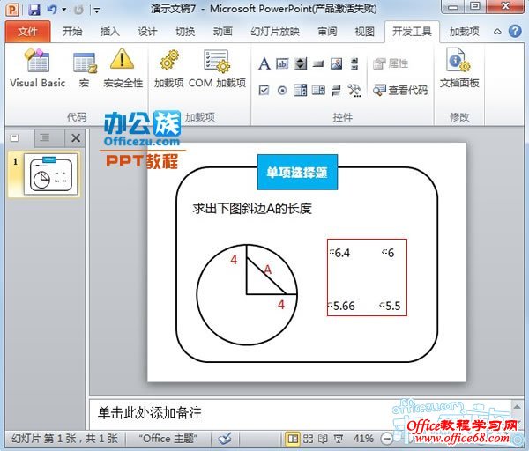Select the 6.4 answer option
Image resolution: width=529 pixels, height=451 pixels.
(x=340, y=253)
